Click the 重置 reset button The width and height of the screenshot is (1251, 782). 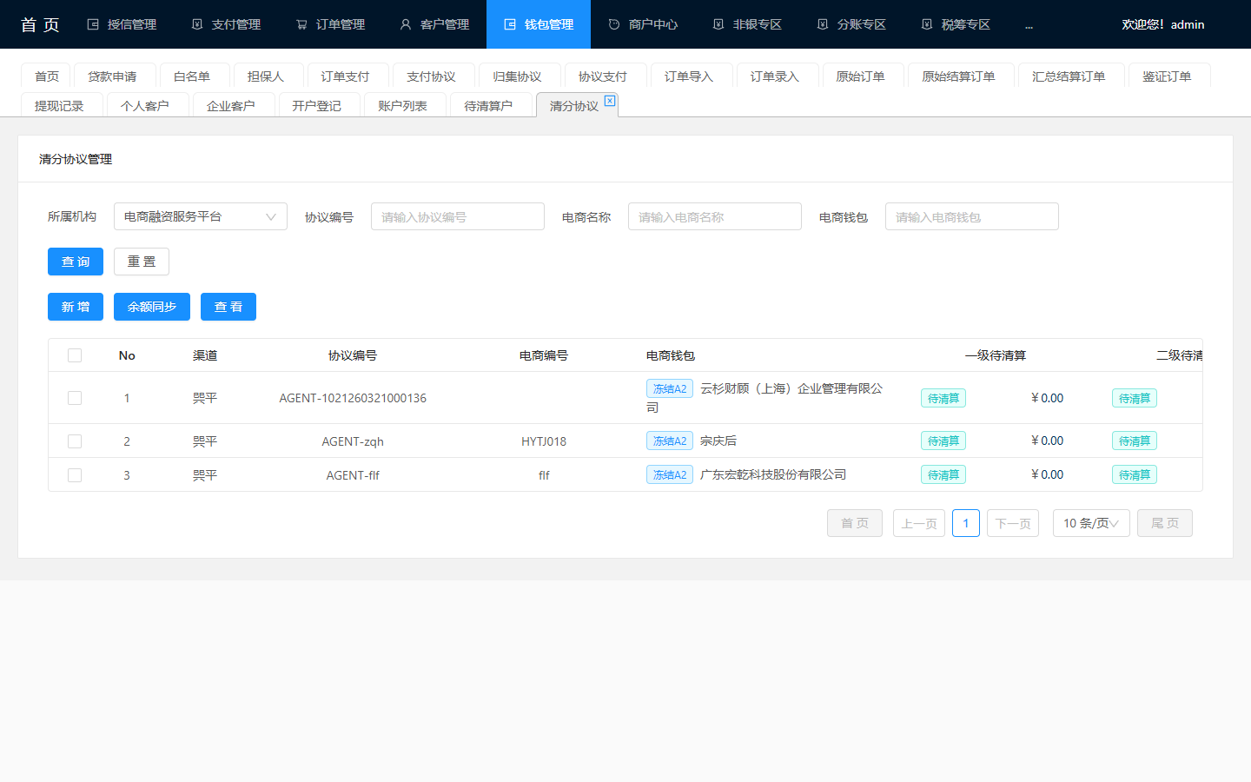tap(142, 262)
